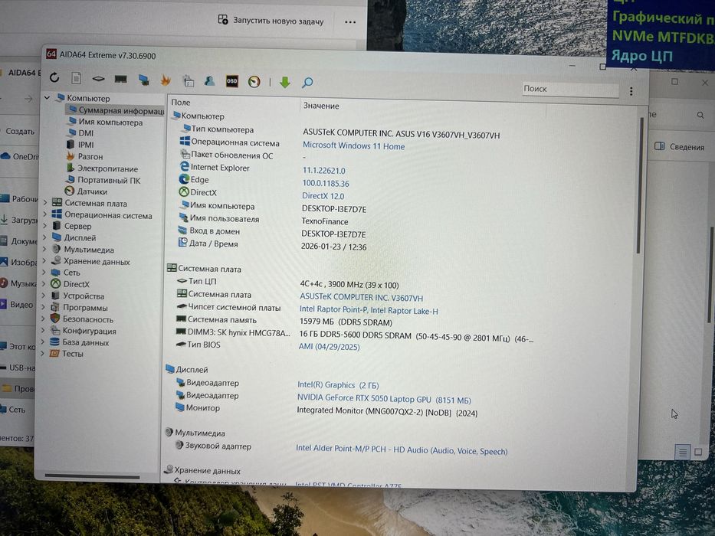This screenshot has height=536, width=715.
Task: Click the AMI (04/29/2025) BIOS link
Action: coord(329,346)
